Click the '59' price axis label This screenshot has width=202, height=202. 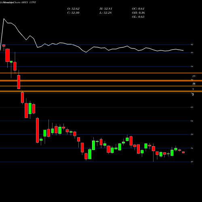click(192, 135)
